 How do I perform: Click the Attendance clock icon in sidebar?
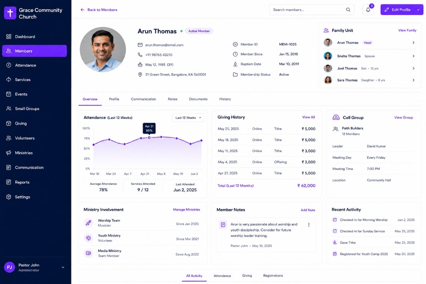click(x=9, y=65)
